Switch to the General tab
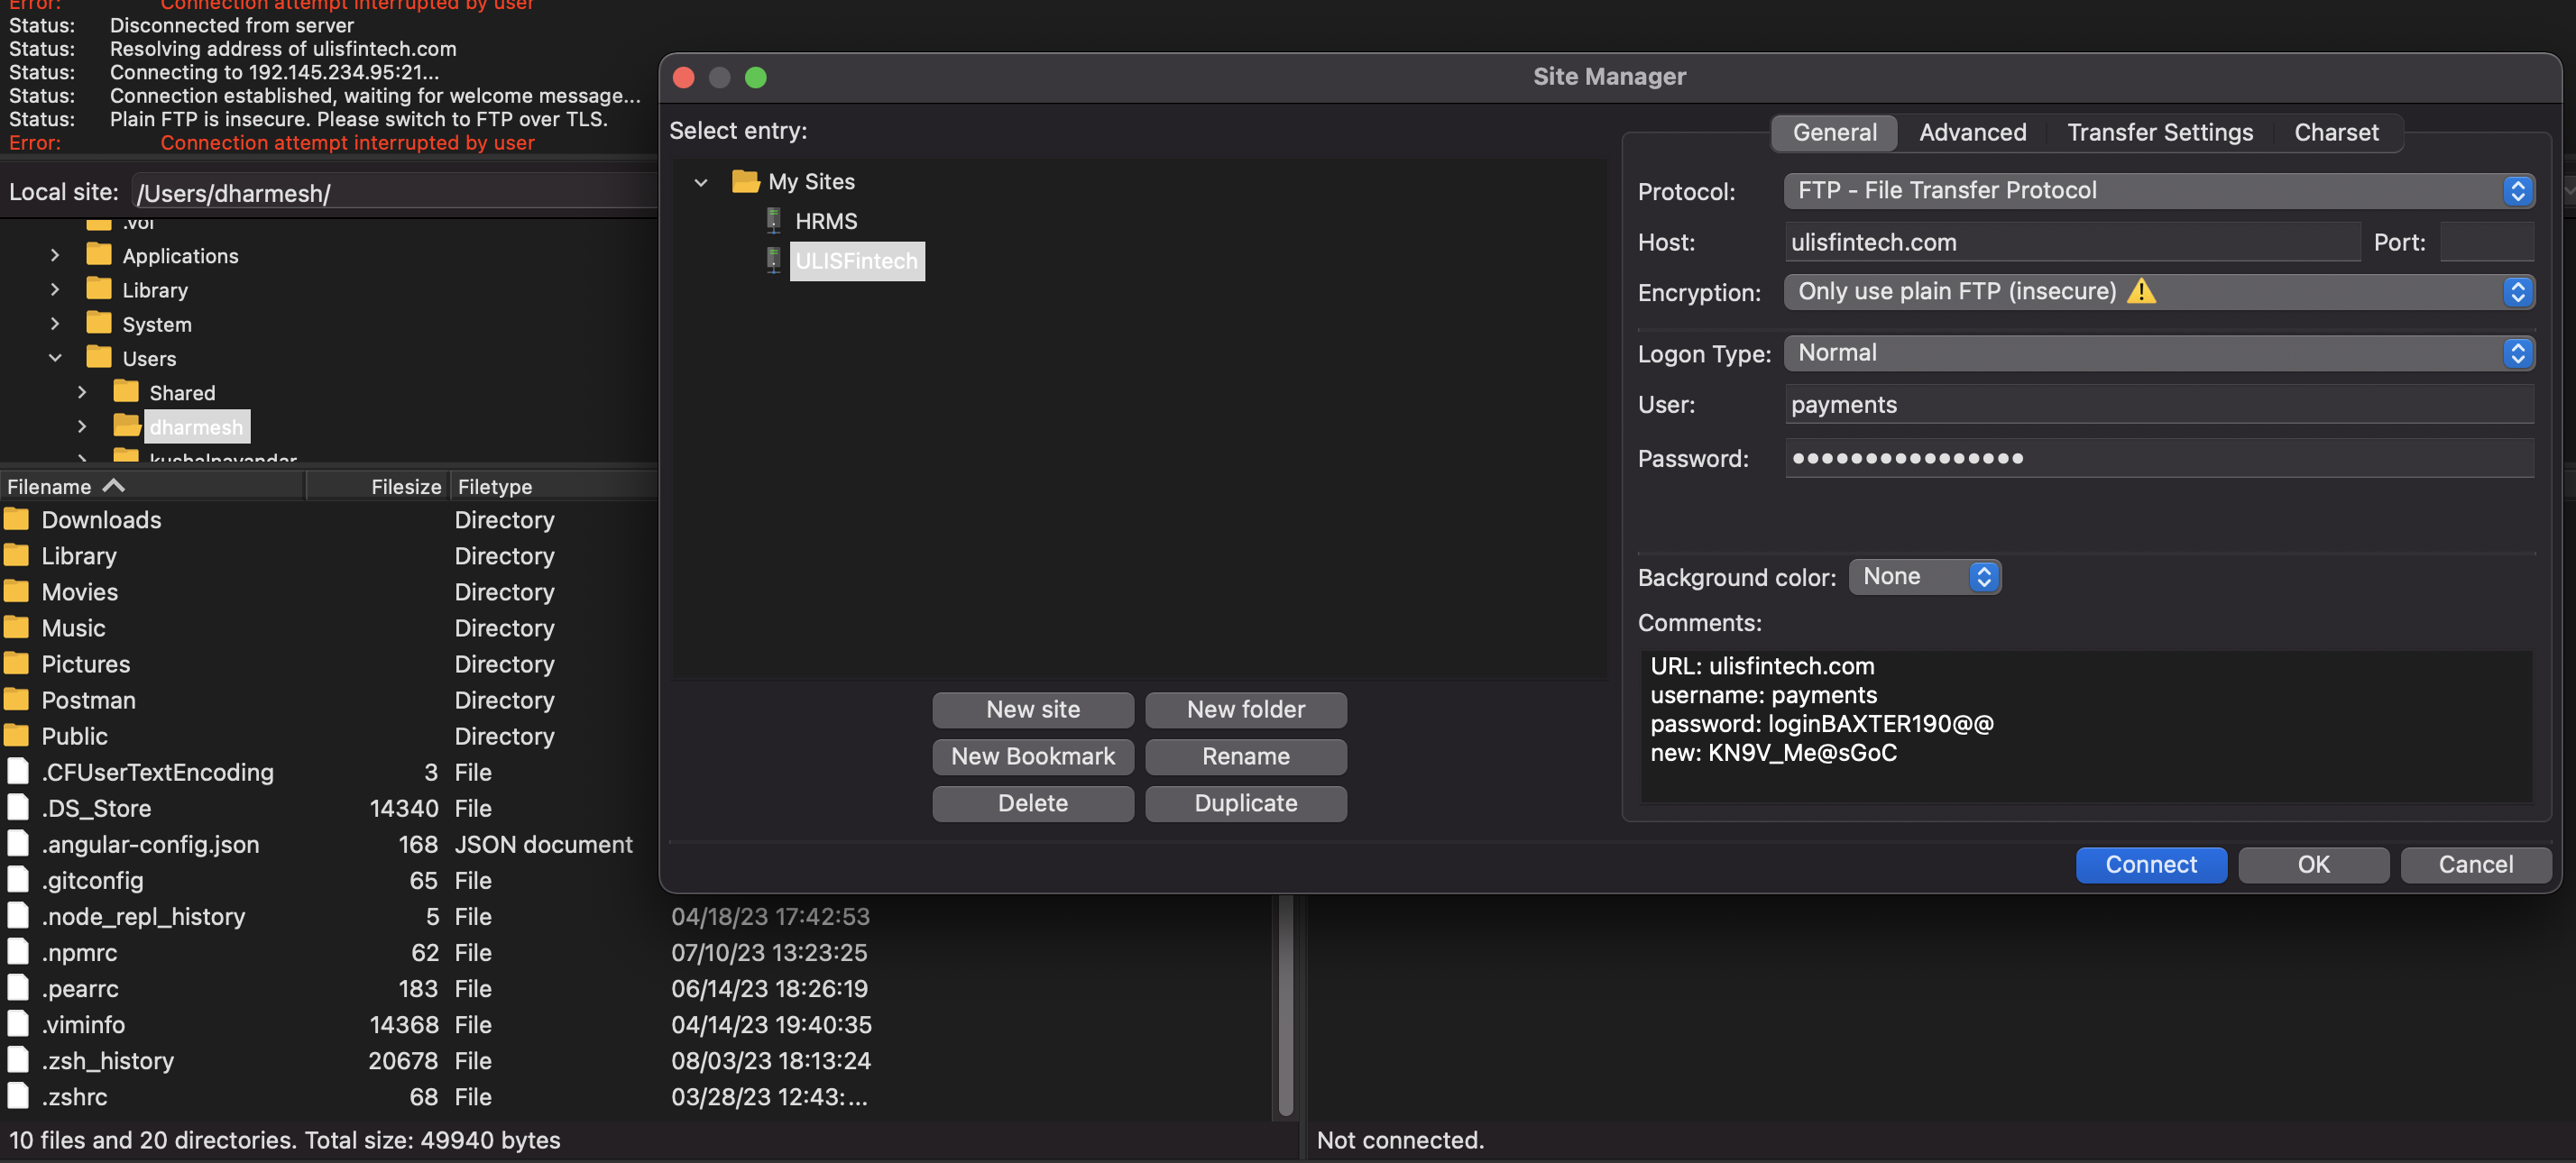2576x1163 pixels. point(1834,132)
